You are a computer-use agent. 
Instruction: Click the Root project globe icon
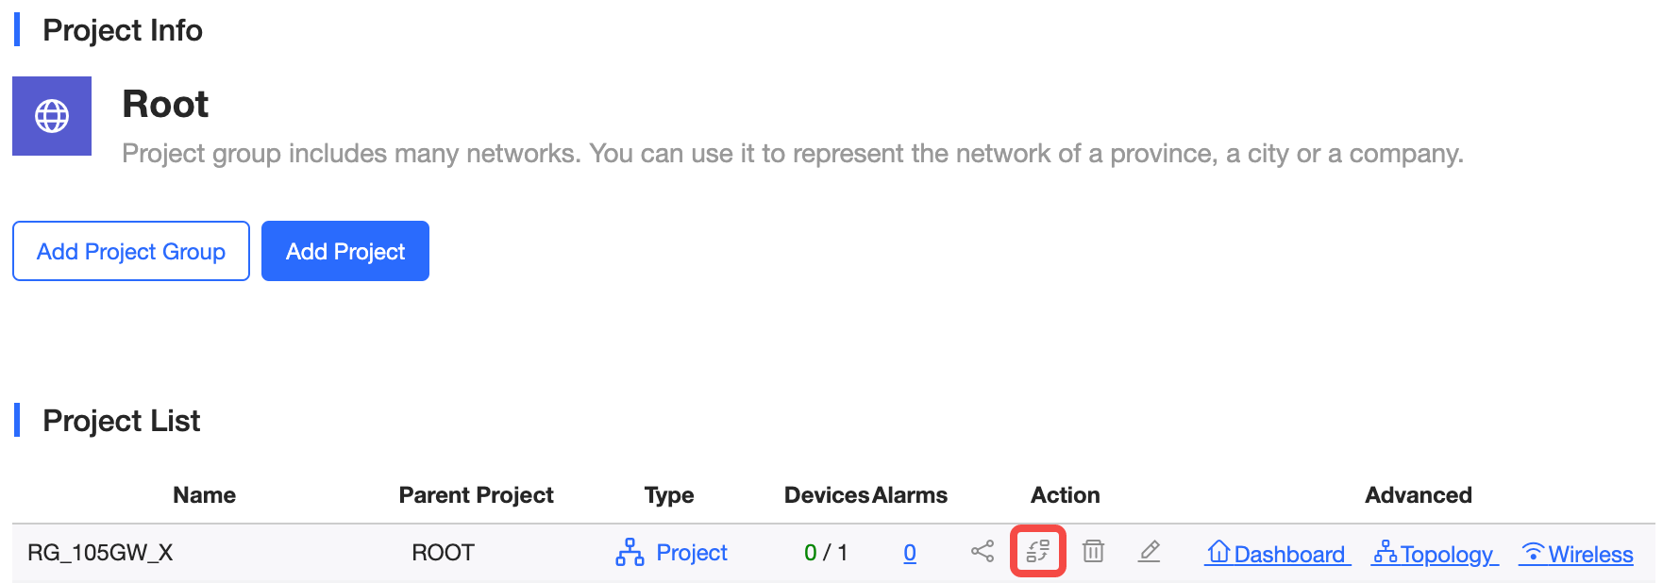click(x=52, y=116)
